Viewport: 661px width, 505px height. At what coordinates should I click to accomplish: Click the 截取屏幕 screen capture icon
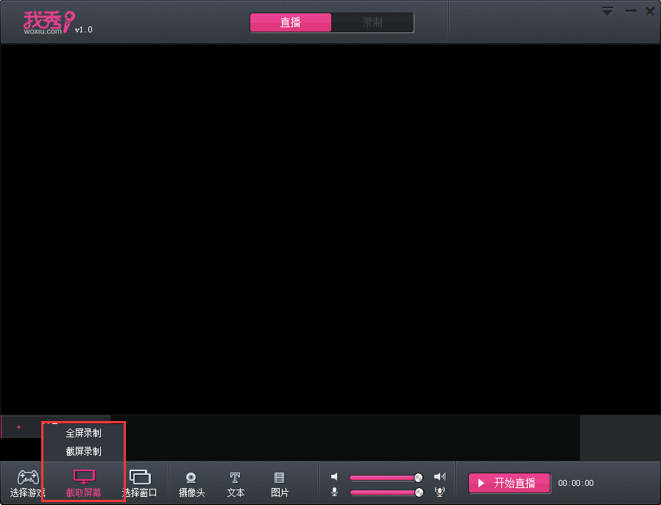[84, 477]
